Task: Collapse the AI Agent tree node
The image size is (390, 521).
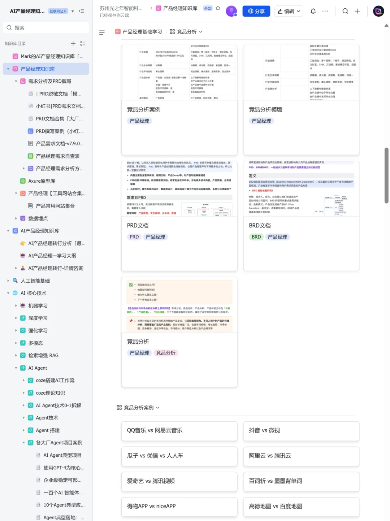Action: click(16, 368)
